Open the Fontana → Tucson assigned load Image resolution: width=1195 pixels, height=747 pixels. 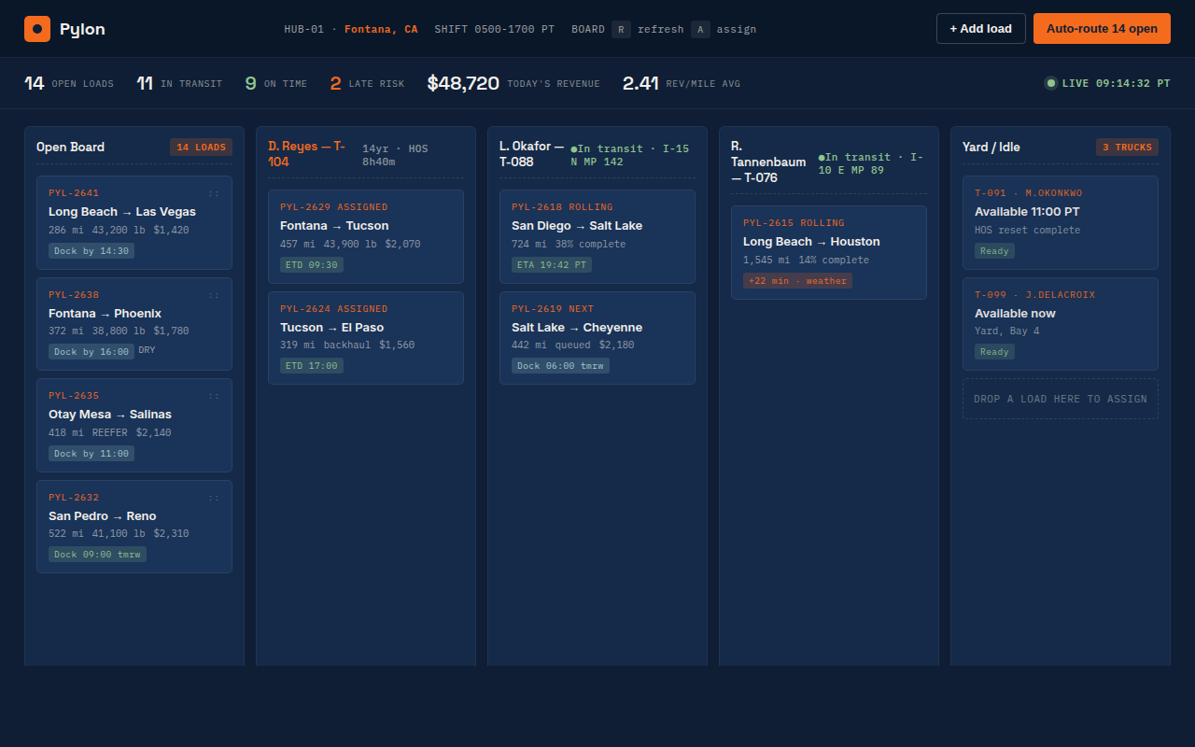coord(366,236)
